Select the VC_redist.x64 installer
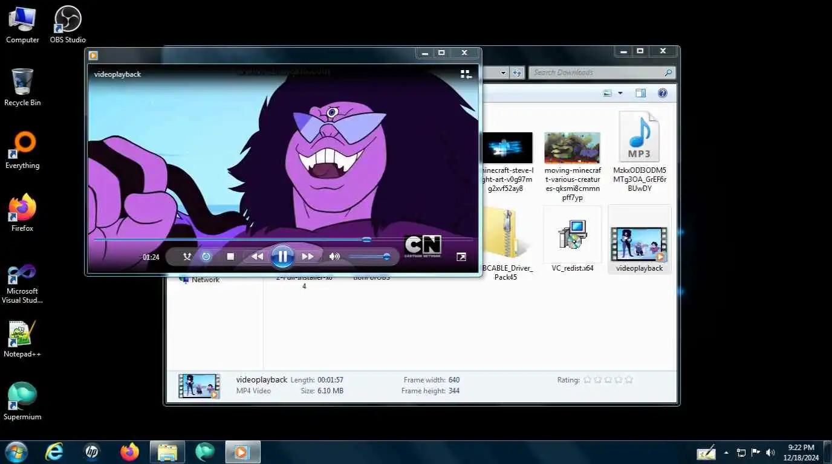Viewport: 832px width, 464px height. 572,239
